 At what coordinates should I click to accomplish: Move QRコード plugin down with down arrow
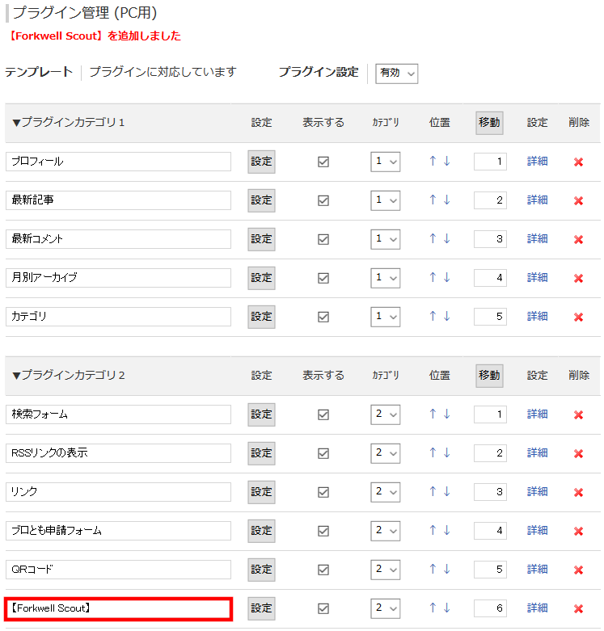point(446,569)
